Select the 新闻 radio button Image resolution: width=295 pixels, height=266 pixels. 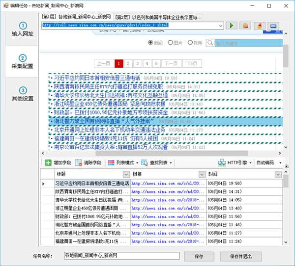[x=151, y=43]
